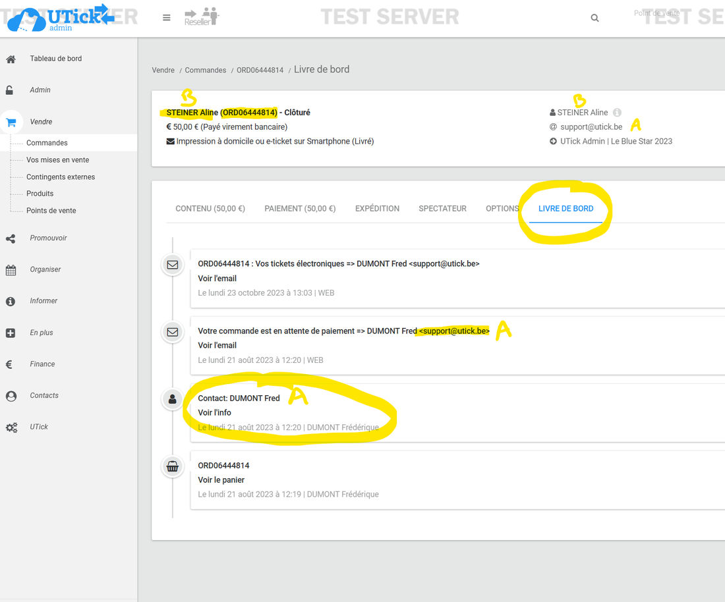Expand the Admin sidebar menu
Viewport: 725px width, 602px height.
(x=40, y=90)
